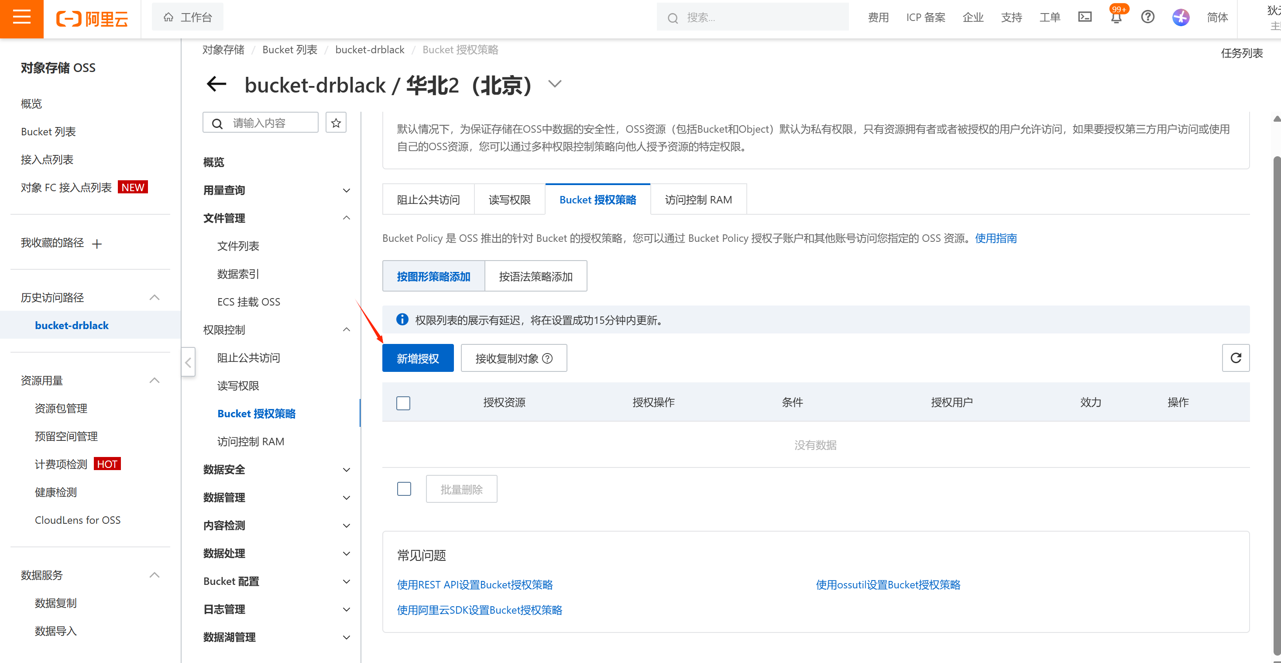Click the search magnifier in top bar

pos(672,18)
